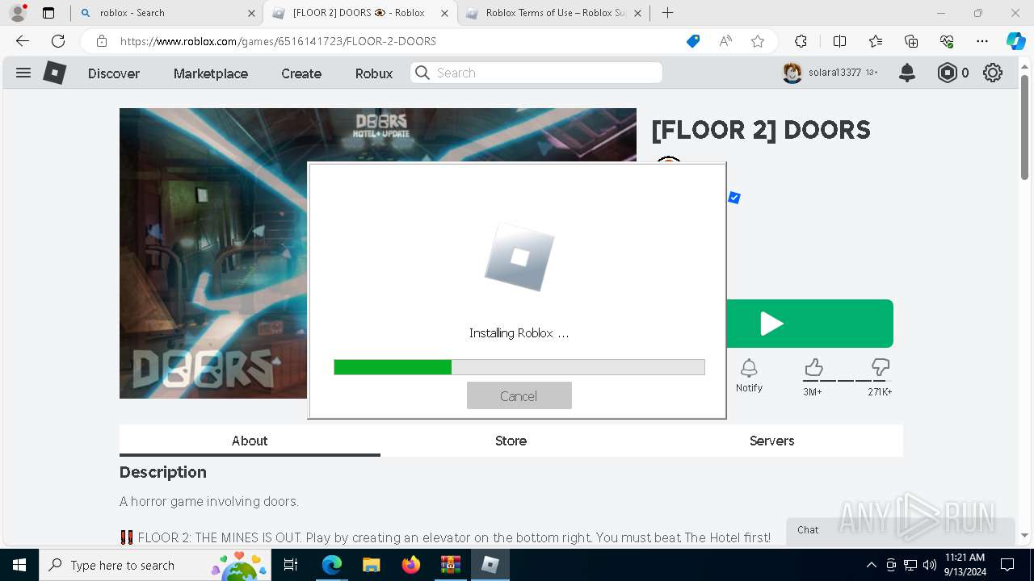This screenshot has height=581, width=1034.
Task: Click the solara13377 avatar picture
Action: (792, 73)
